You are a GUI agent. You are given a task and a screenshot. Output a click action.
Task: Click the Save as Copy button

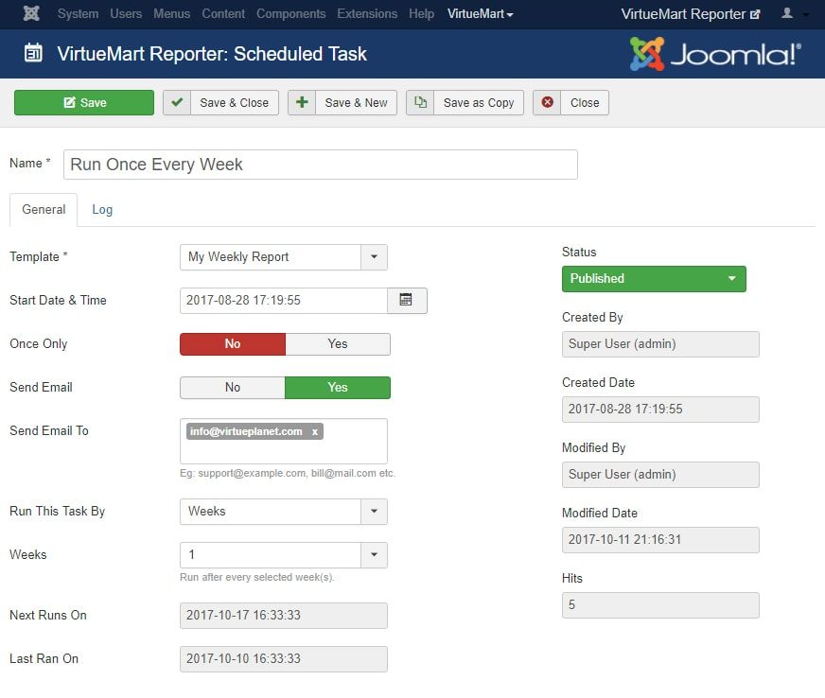click(465, 102)
